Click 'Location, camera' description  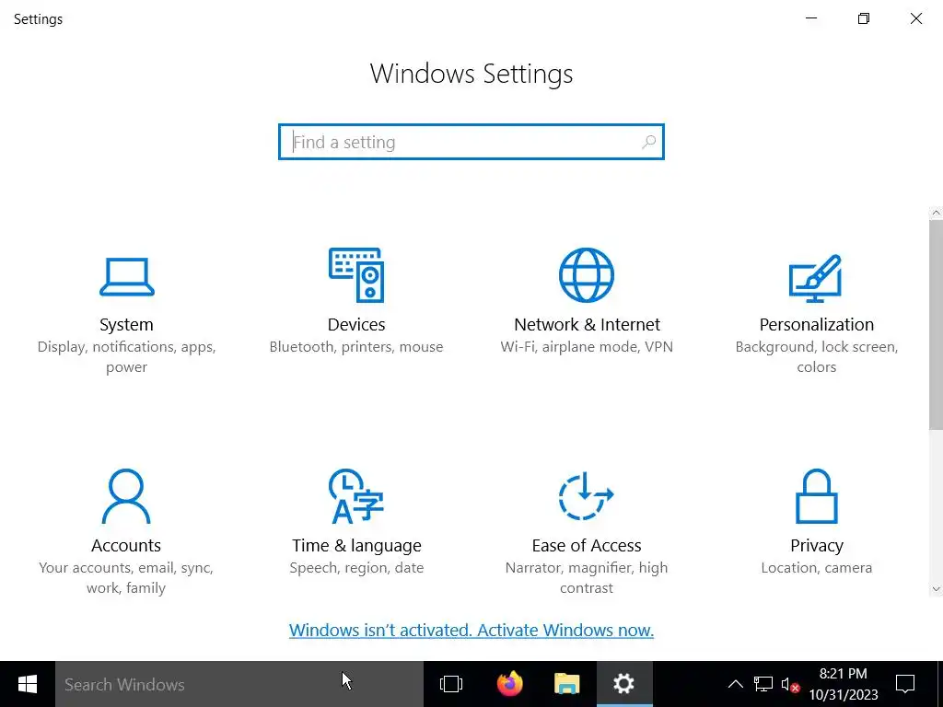(816, 568)
